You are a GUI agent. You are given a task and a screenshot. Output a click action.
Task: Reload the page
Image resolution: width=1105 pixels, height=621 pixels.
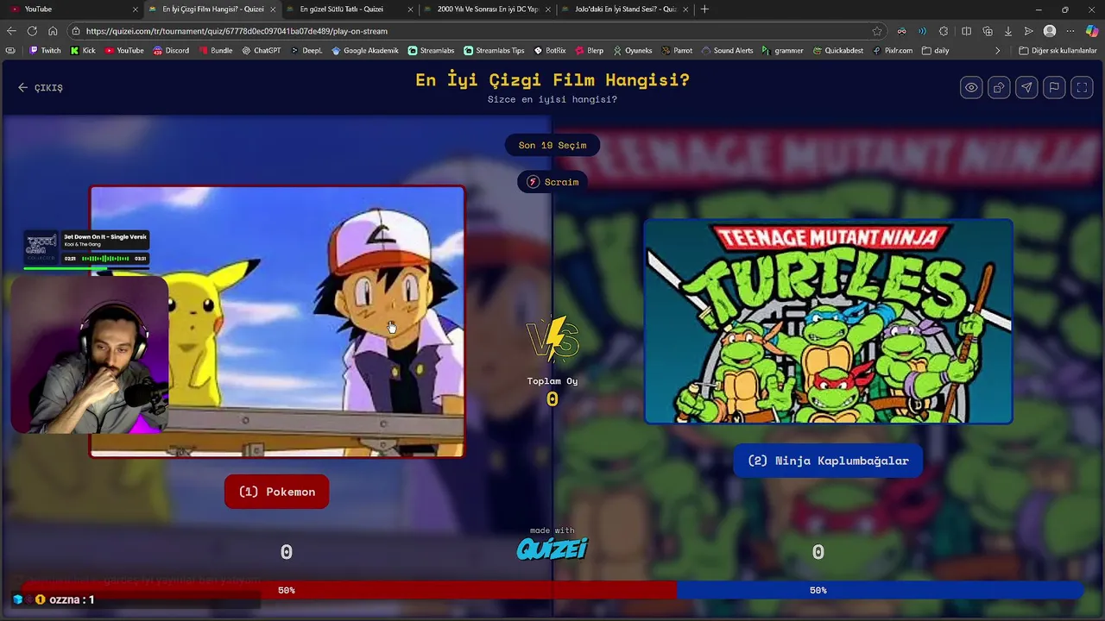[32, 31]
